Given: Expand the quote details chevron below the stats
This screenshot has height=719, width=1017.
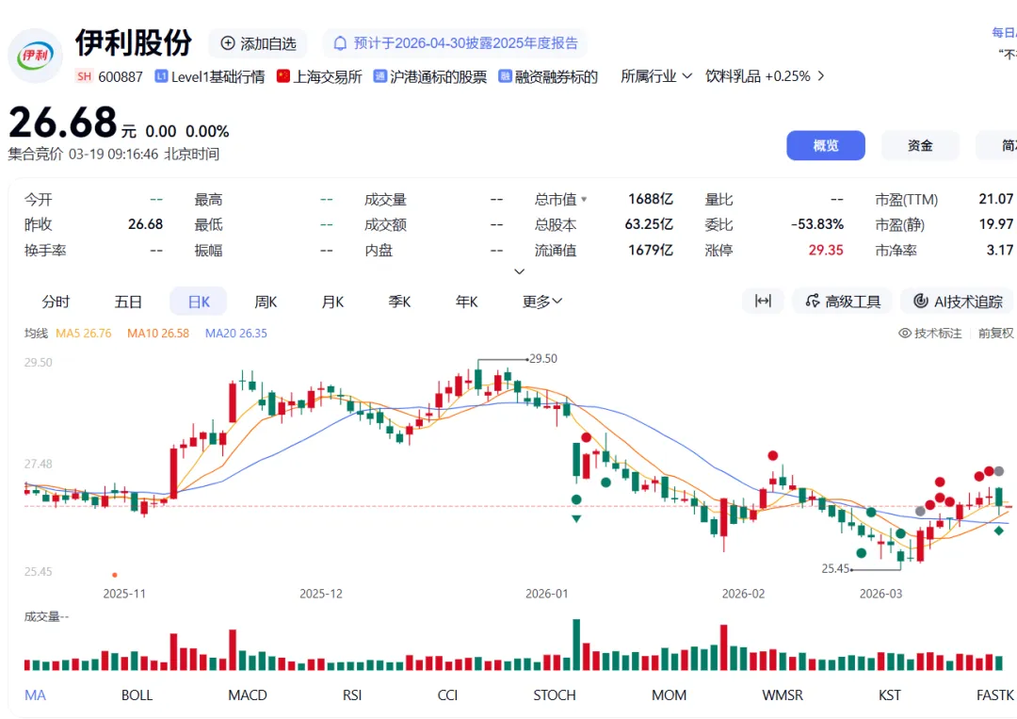Looking at the screenshot, I should (519, 271).
